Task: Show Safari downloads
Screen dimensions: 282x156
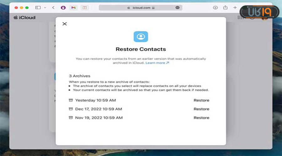Action: click(215, 7)
